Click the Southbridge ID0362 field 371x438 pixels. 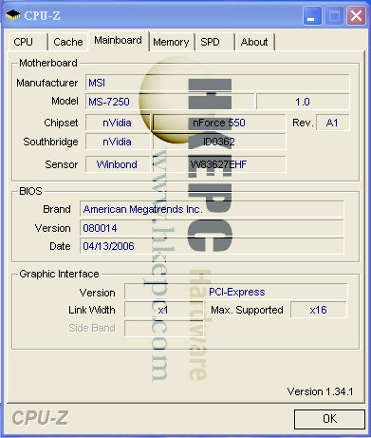coord(219,142)
